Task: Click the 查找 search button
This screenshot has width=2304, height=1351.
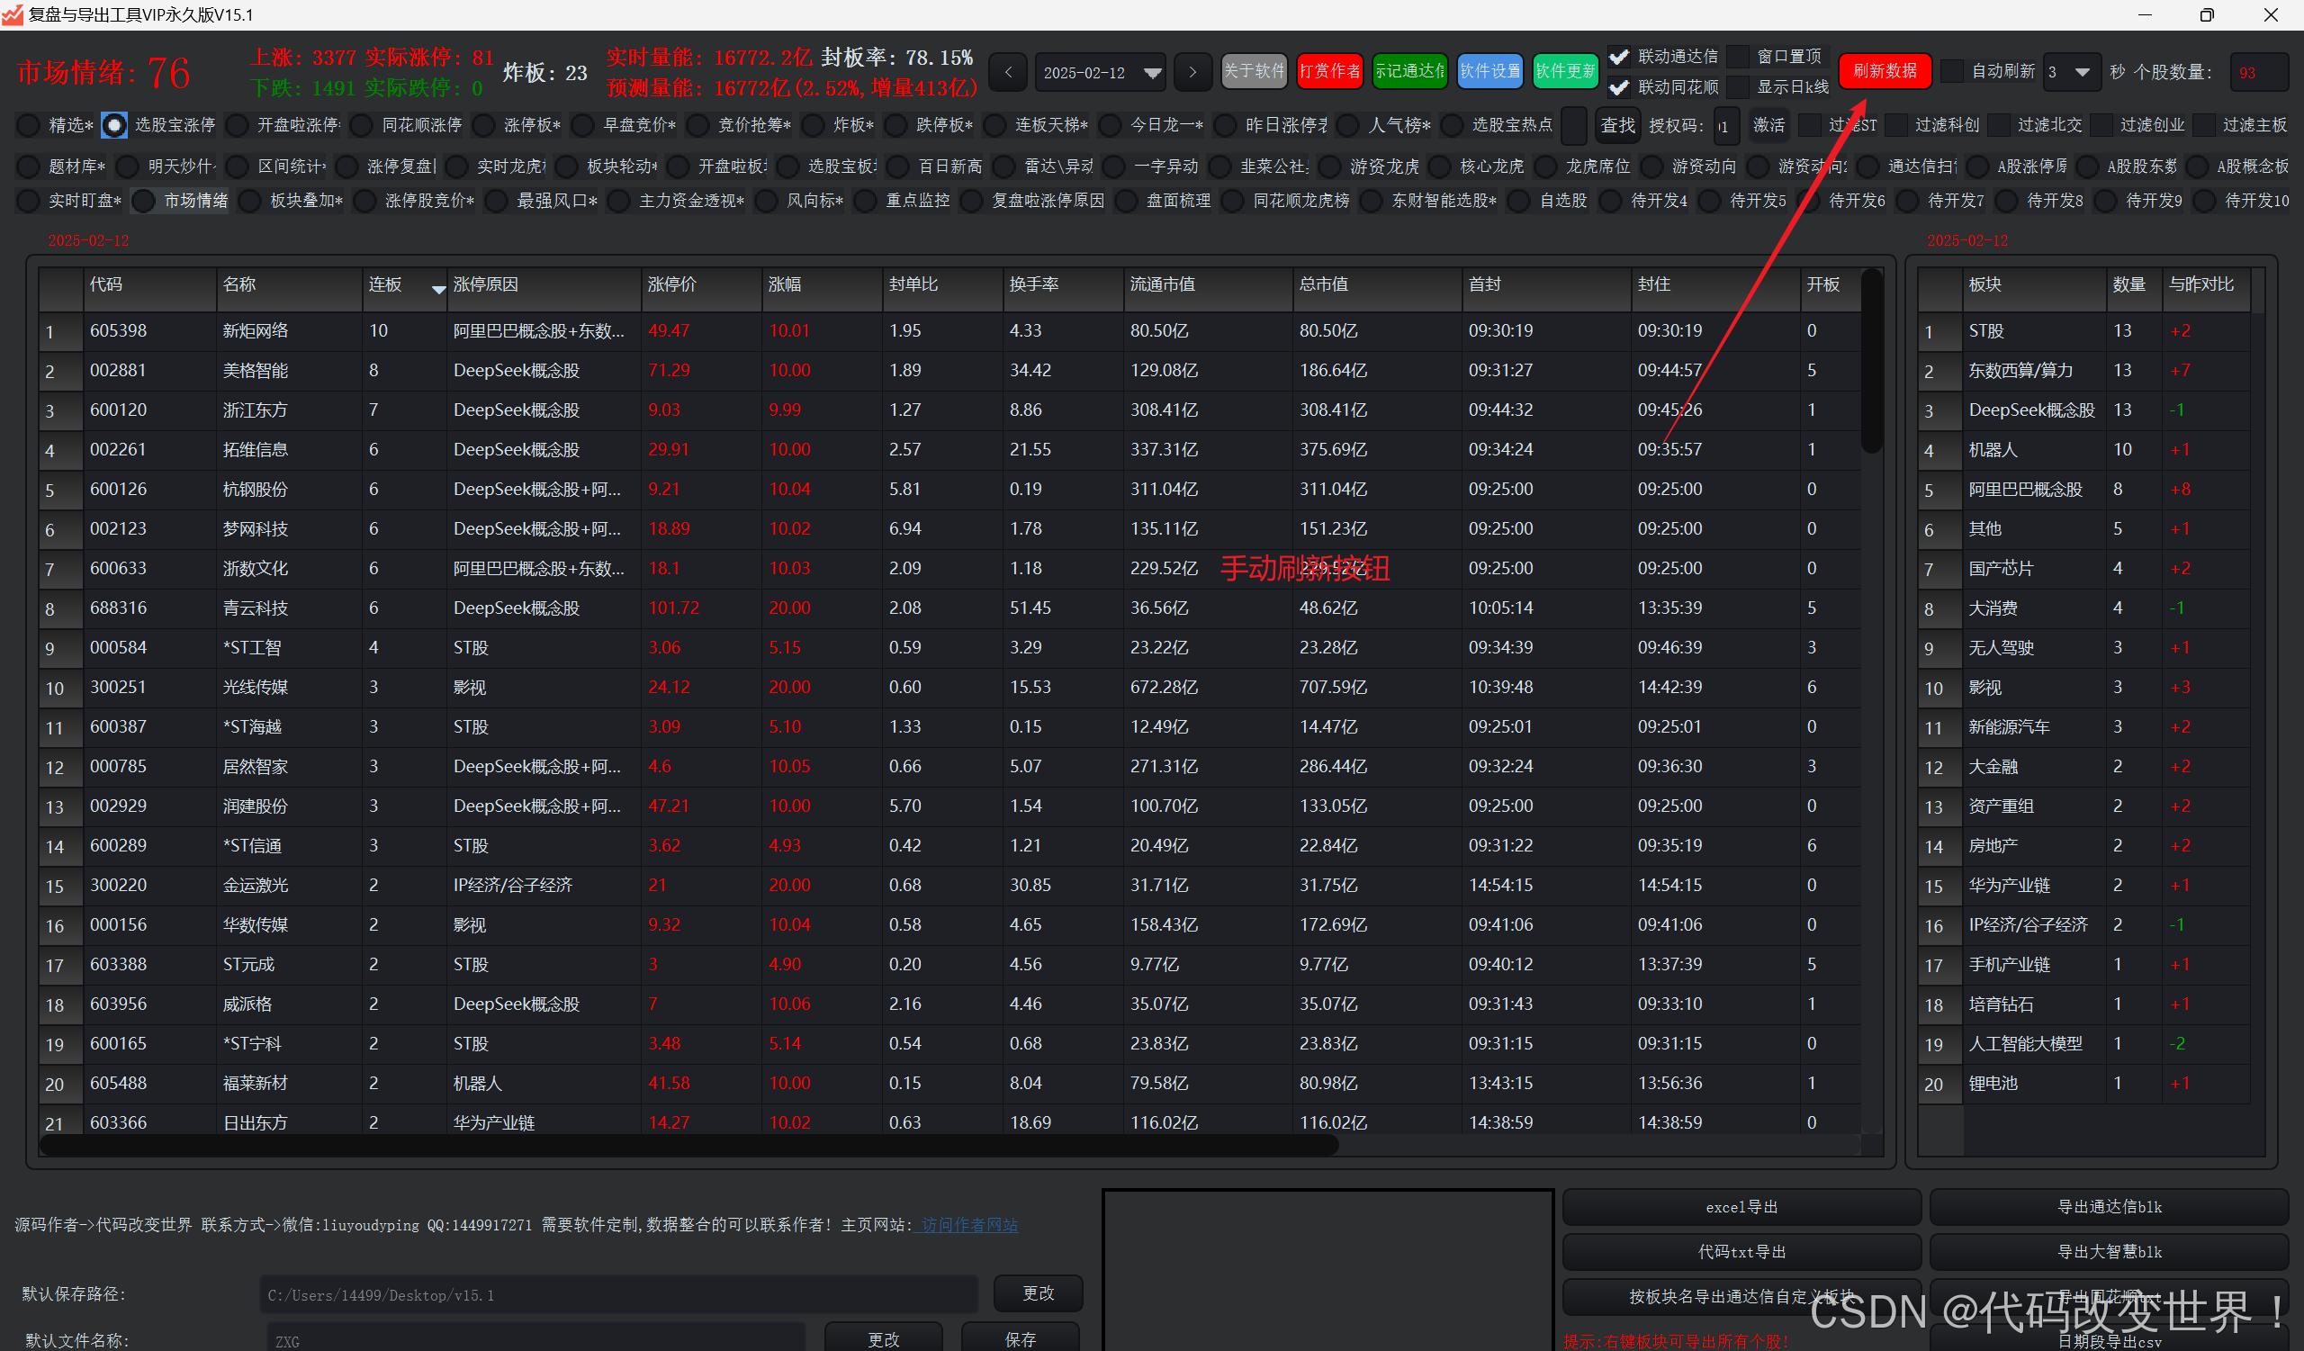Action: (x=1617, y=125)
